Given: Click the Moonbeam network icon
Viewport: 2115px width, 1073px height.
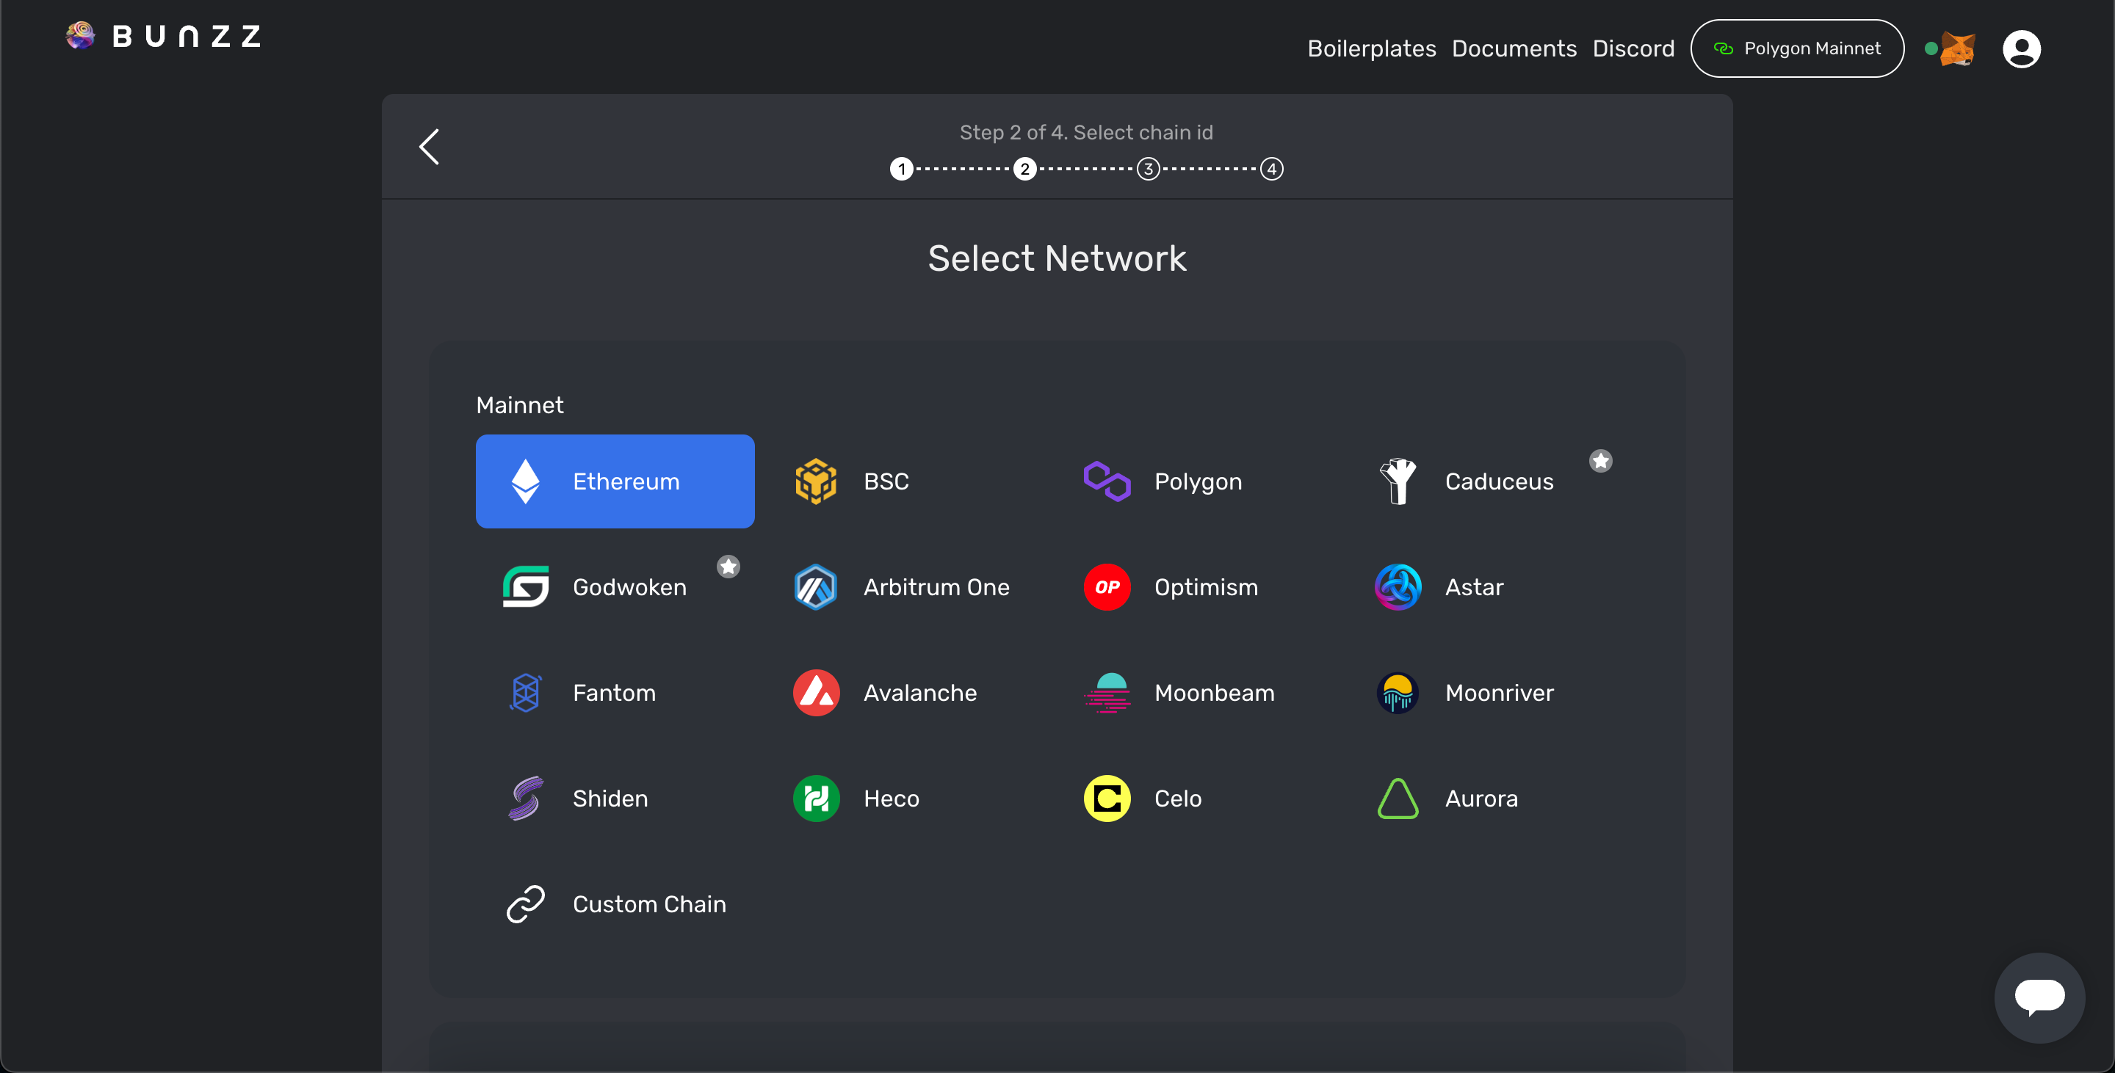Looking at the screenshot, I should pyautogui.click(x=1106, y=693).
